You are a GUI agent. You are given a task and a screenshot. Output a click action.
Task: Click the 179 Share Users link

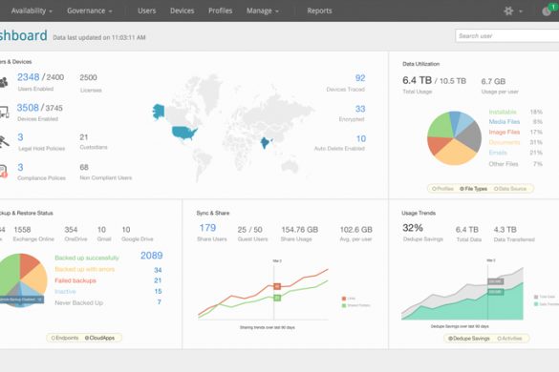(207, 228)
